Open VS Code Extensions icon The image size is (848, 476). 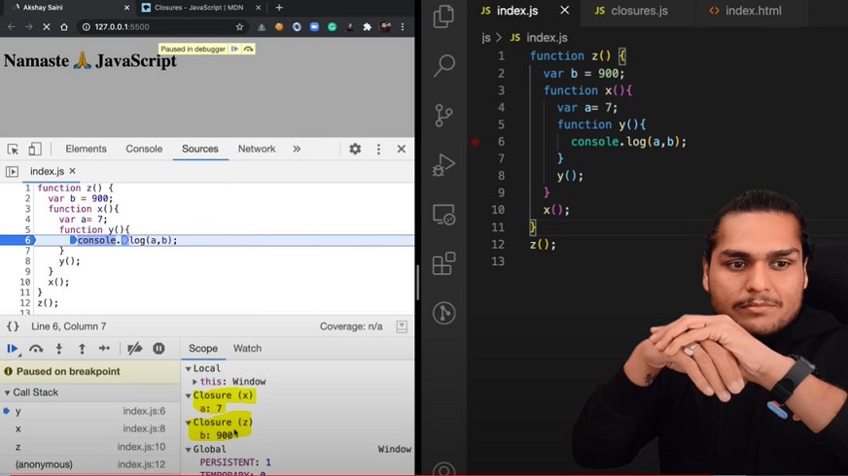click(444, 263)
